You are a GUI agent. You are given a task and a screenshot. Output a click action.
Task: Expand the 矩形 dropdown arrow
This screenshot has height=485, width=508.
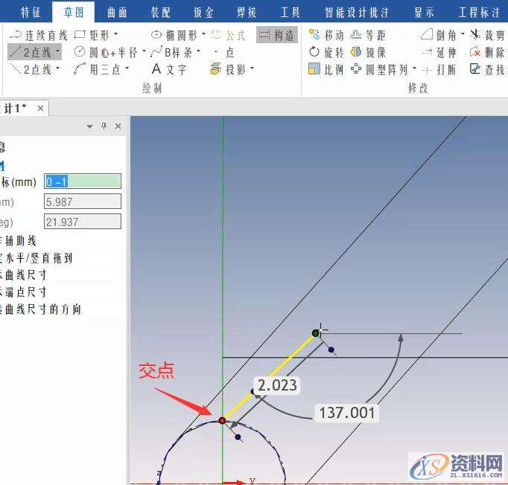(115, 33)
